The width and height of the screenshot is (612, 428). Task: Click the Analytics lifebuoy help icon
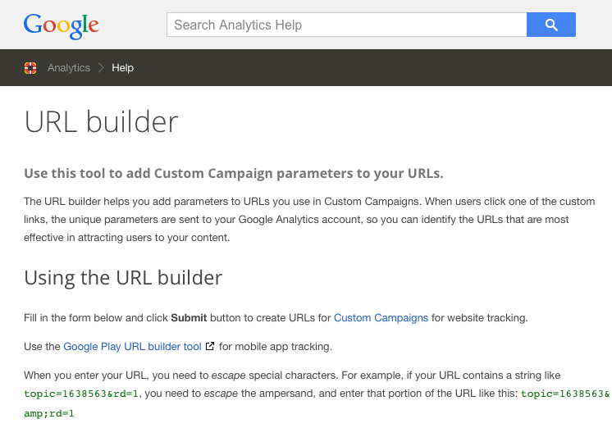(x=30, y=68)
